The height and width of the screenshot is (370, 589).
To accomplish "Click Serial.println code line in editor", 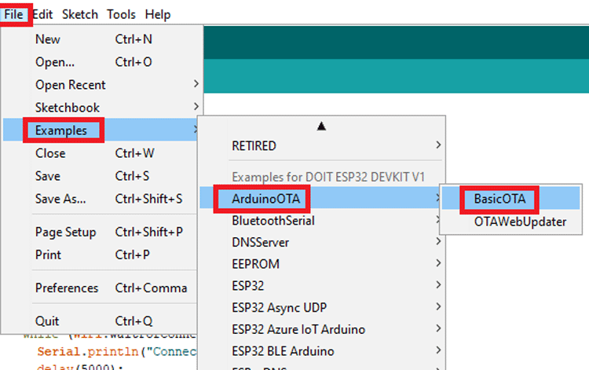I will coord(116,352).
